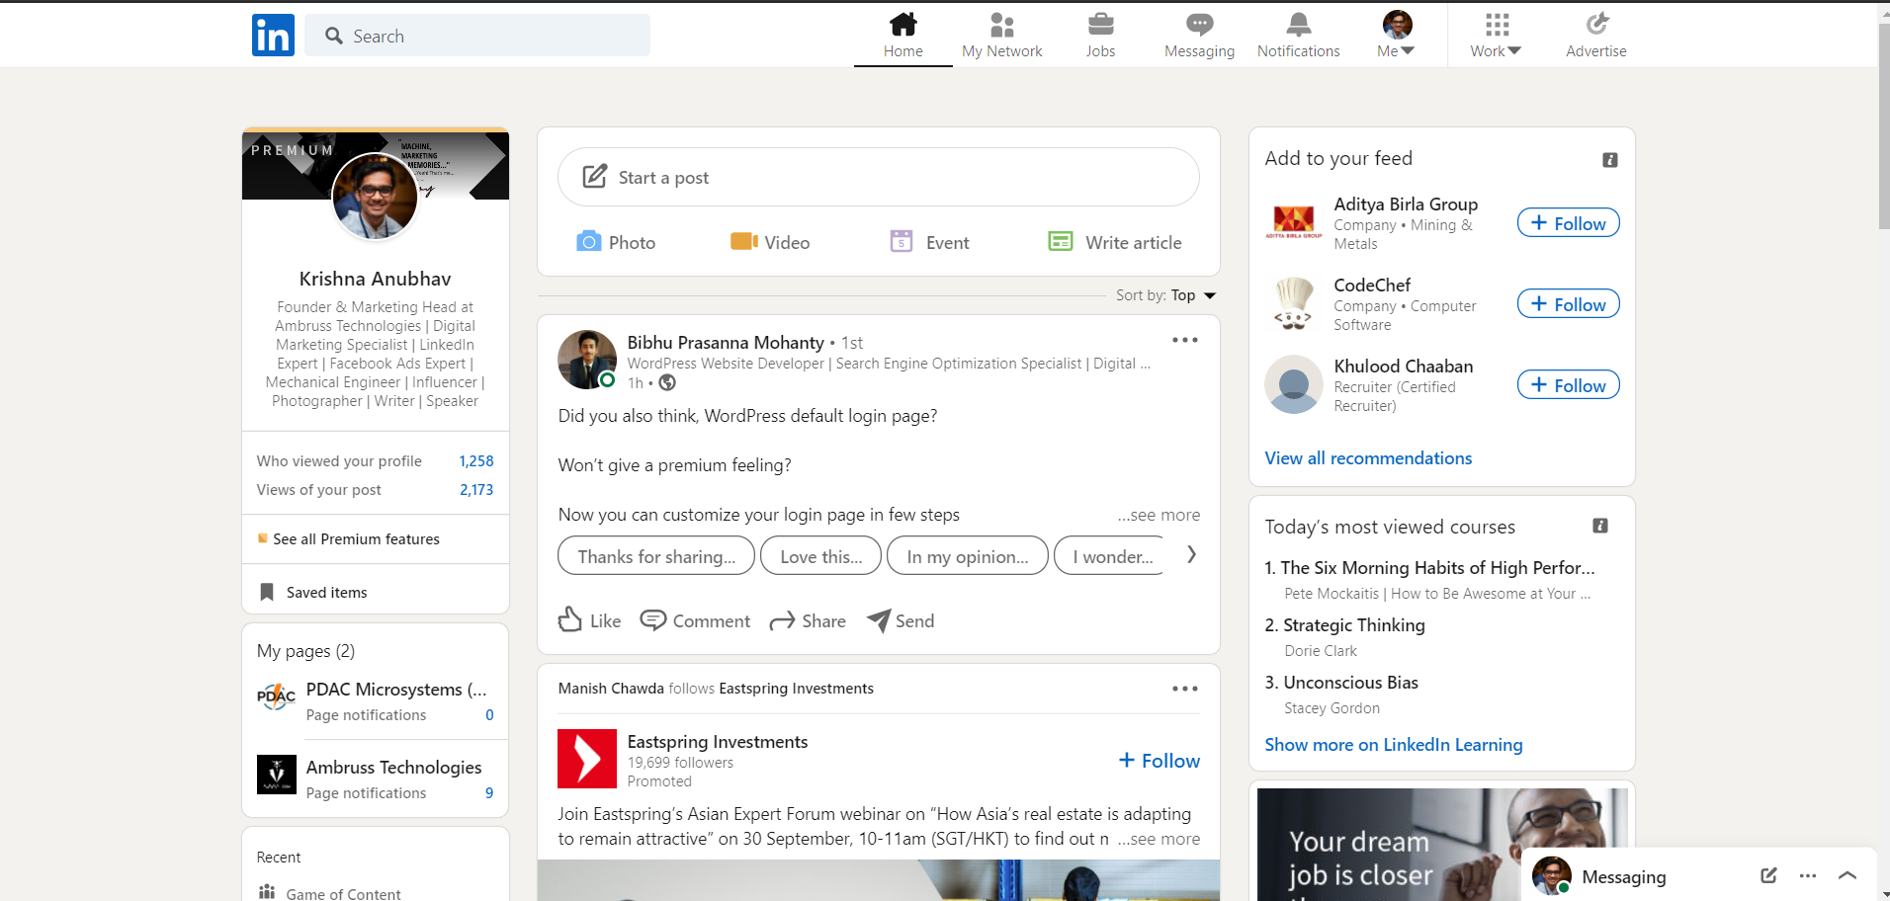Open the Jobs section

[1100, 36]
